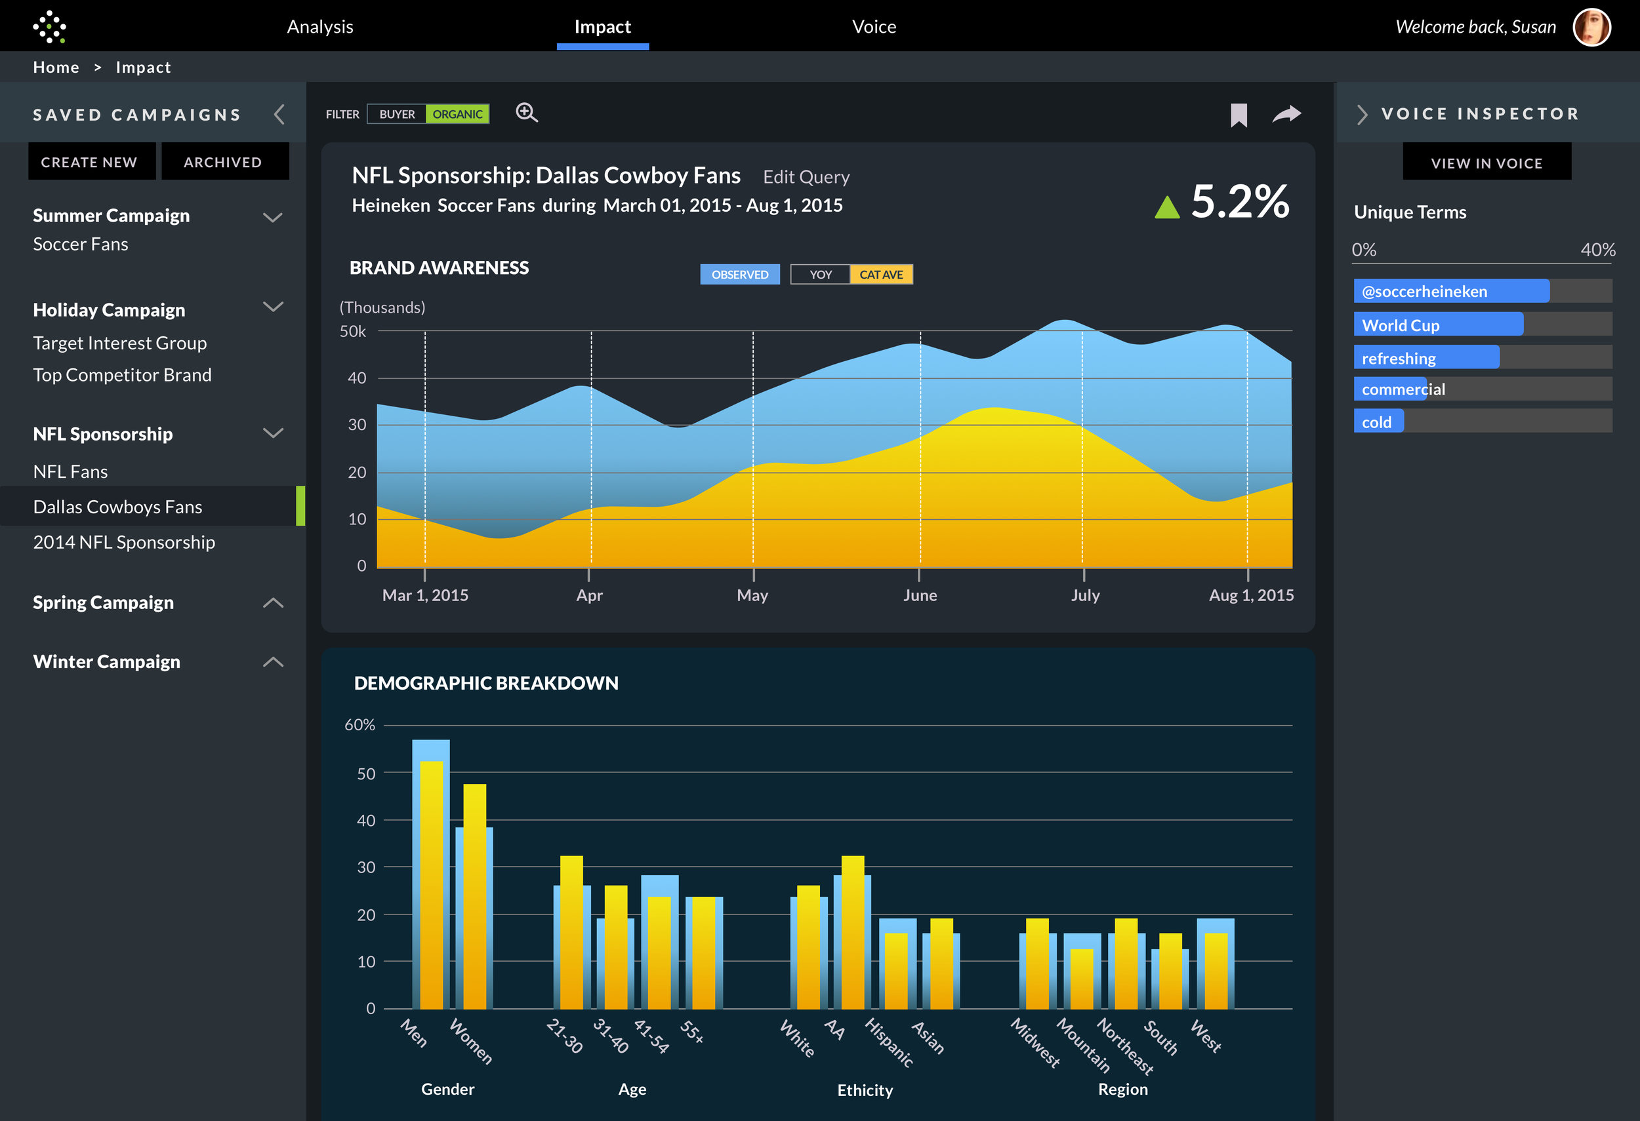
Task: Toggle the Holiday Campaign chevron
Action: (x=273, y=307)
